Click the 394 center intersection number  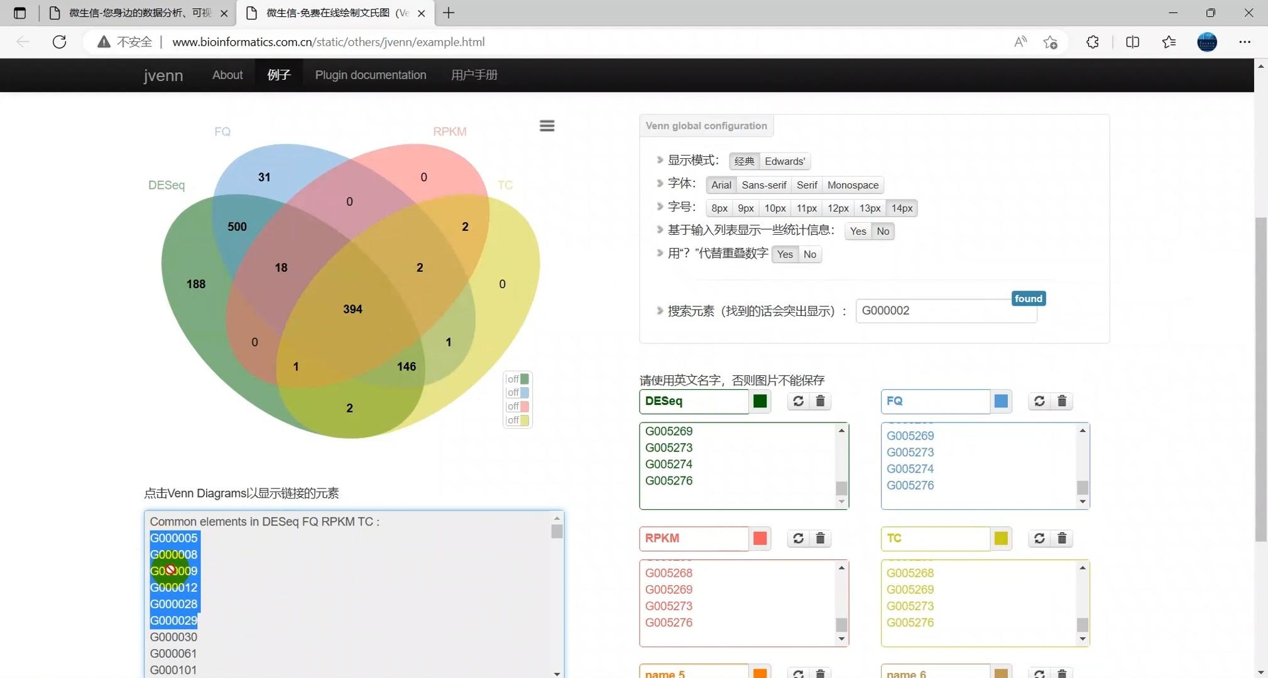click(353, 309)
